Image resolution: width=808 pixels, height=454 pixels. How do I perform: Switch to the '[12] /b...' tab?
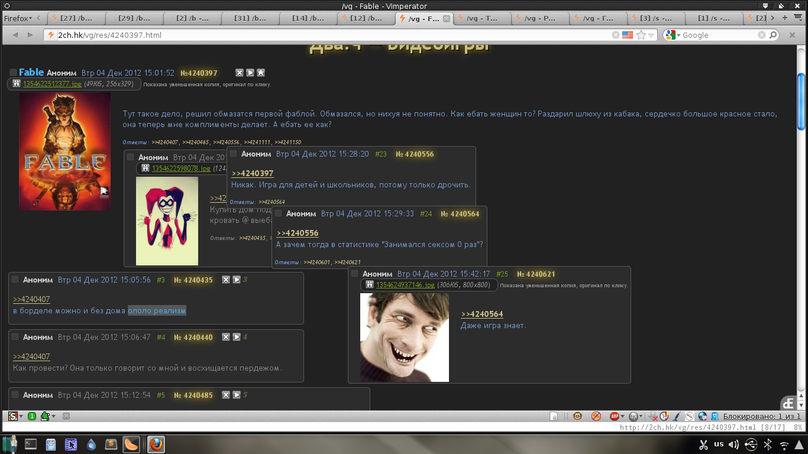coord(366,18)
